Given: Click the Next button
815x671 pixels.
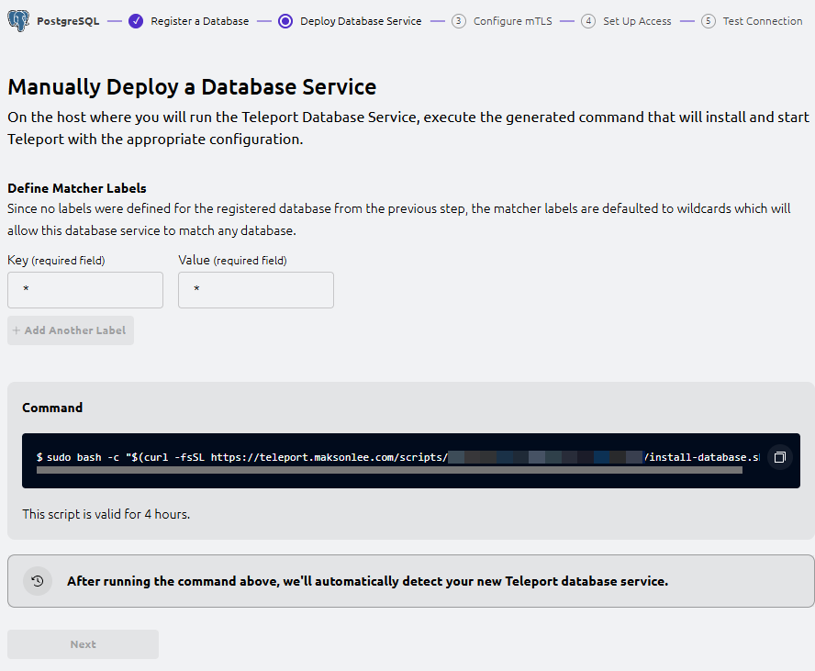Looking at the screenshot, I should 83,644.
